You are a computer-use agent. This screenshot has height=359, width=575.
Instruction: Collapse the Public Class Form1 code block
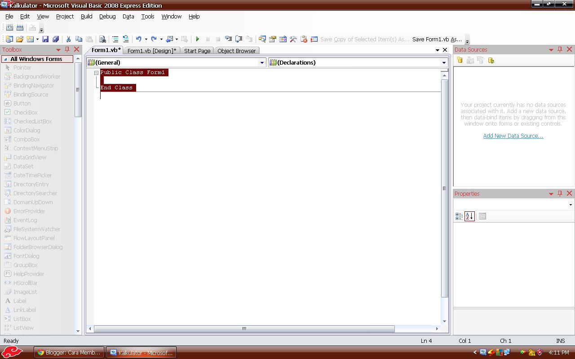coord(96,73)
